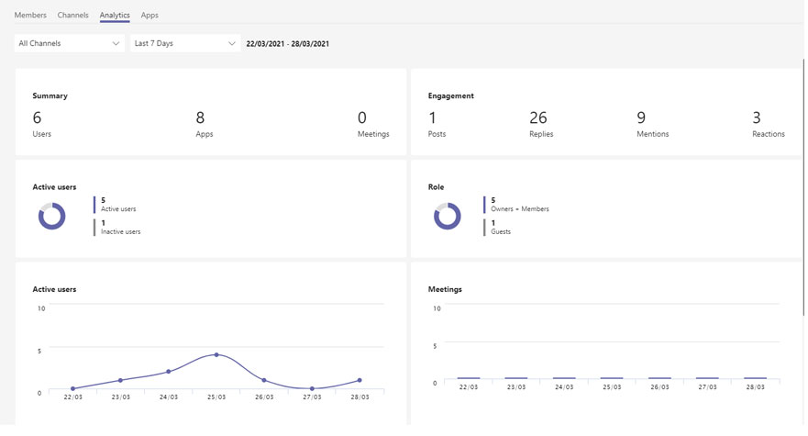Open the Members tab
This screenshot has width=808, height=436.
point(30,15)
